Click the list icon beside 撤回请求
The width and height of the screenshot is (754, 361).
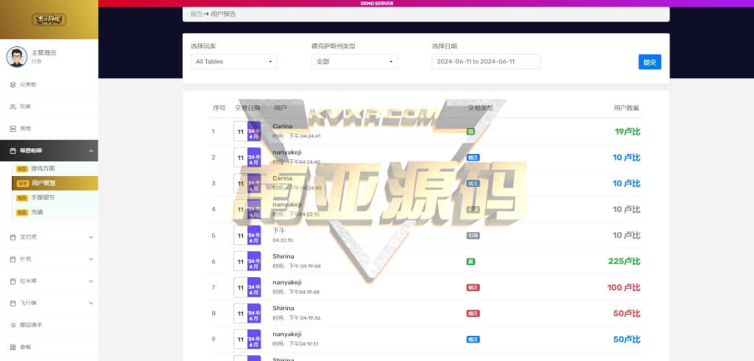[x=13, y=325]
